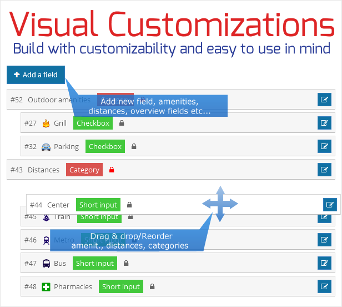Click the Checkbox tag on Parking
Image resolution: width=342 pixels, height=307 pixels.
click(x=105, y=146)
